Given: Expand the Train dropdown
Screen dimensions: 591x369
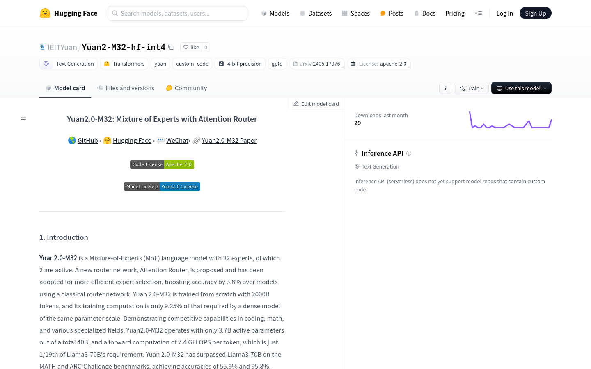Looking at the screenshot, I should [x=471, y=88].
